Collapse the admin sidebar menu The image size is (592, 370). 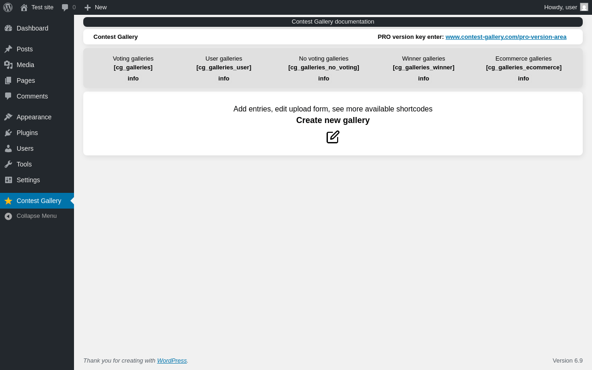coord(37,216)
